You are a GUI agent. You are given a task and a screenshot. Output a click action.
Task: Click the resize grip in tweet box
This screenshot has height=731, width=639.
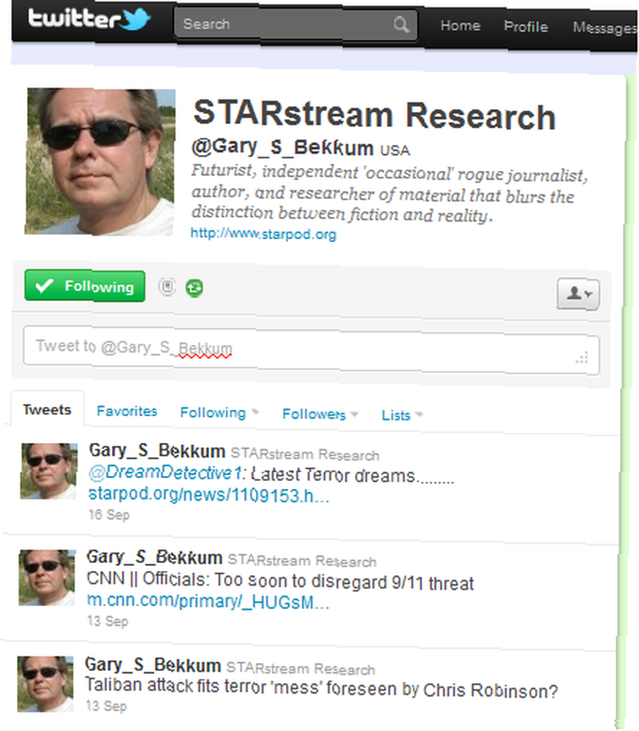coord(582,357)
